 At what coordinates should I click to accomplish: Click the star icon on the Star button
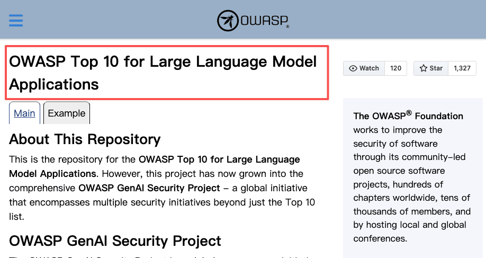click(x=424, y=68)
